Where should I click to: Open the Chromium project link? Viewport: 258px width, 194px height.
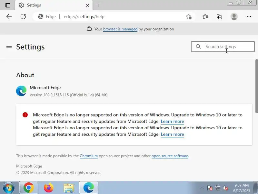89,156
